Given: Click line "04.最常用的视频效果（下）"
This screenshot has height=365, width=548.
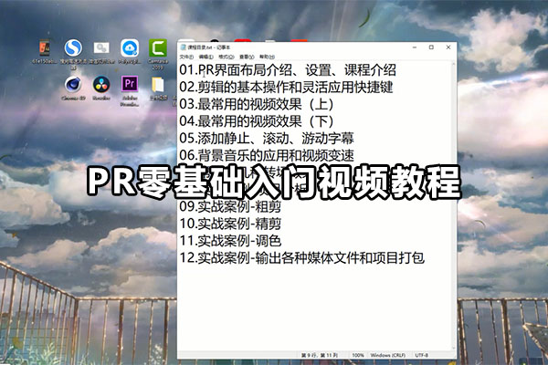Looking at the screenshot, I should coord(257,121).
